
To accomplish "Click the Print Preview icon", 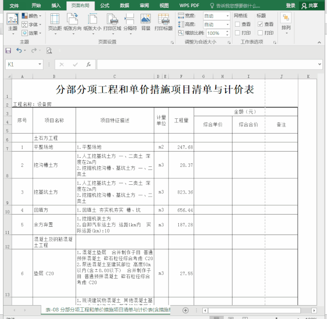I will [x=49, y=51].
